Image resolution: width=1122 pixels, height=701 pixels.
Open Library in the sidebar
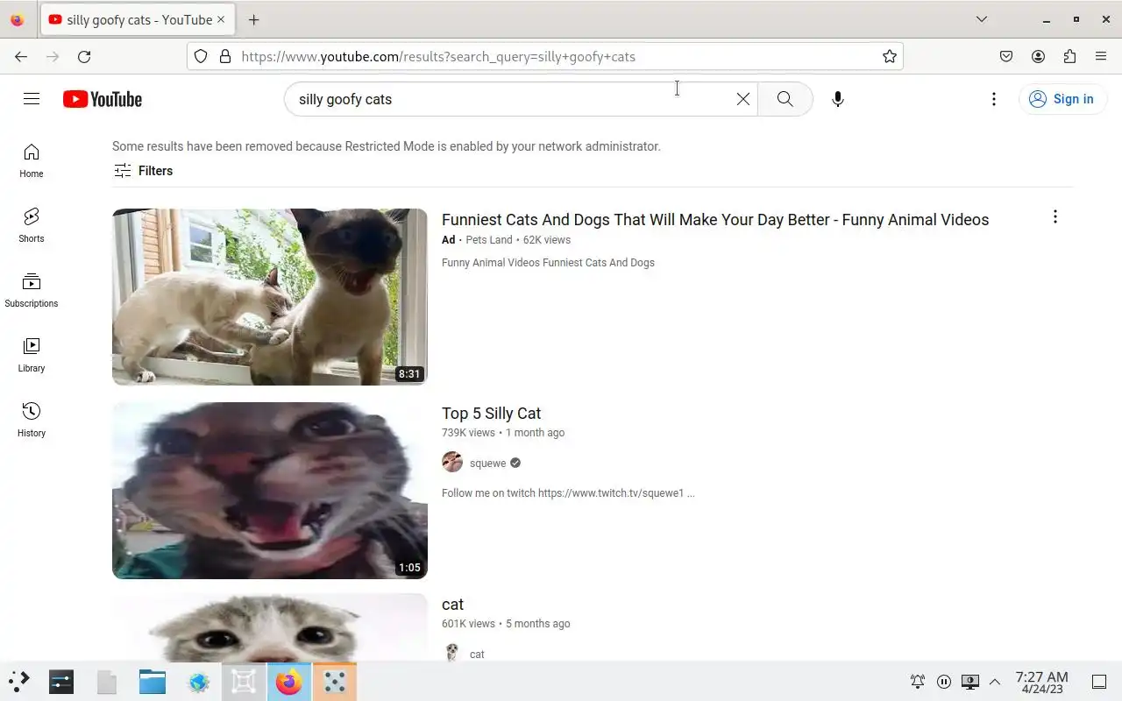32,356
